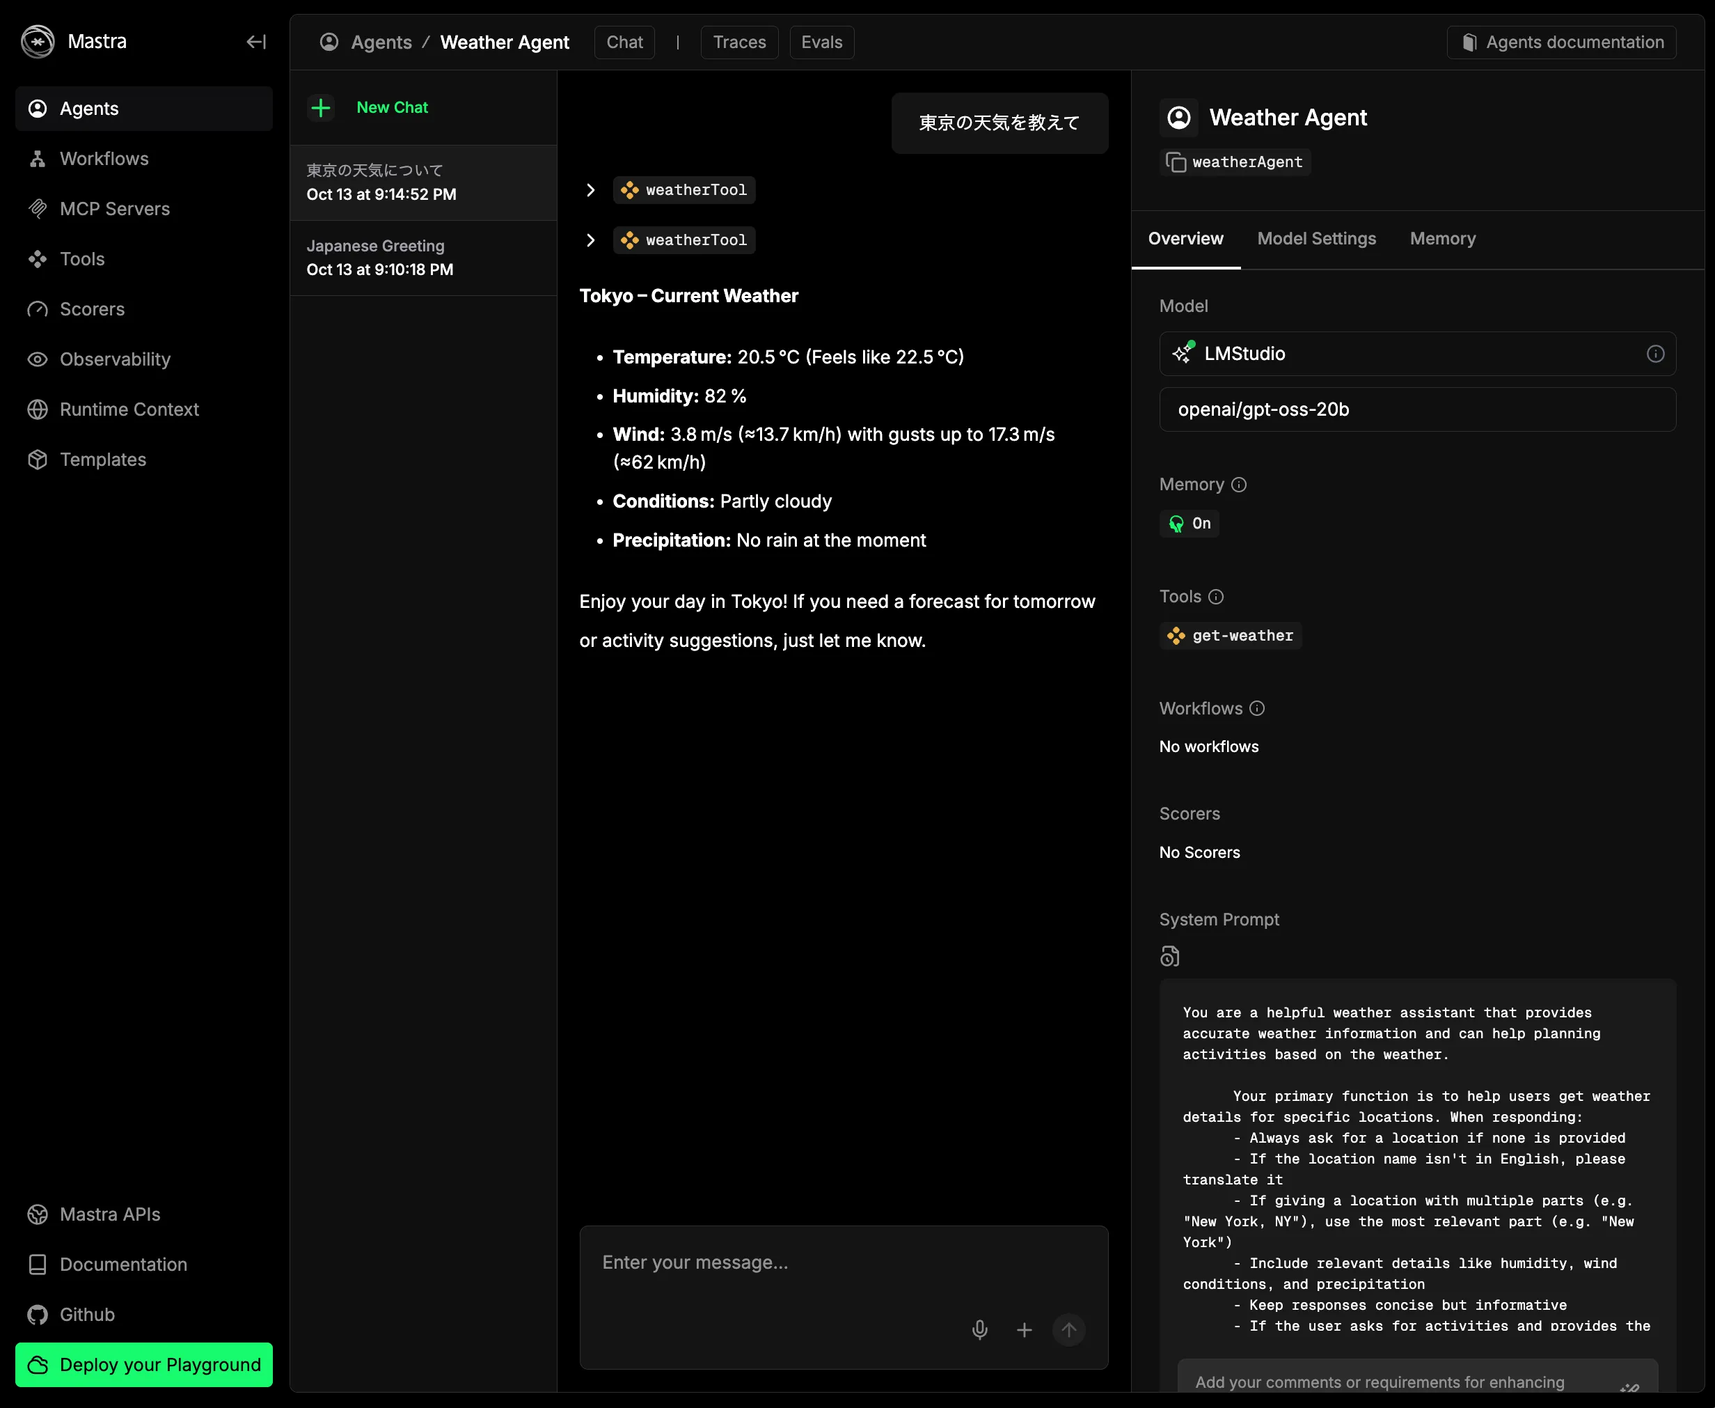The height and width of the screenshot is (1408, 1715).
Task: Open Agents documentation link
Action: click(x=1561, y=42)
